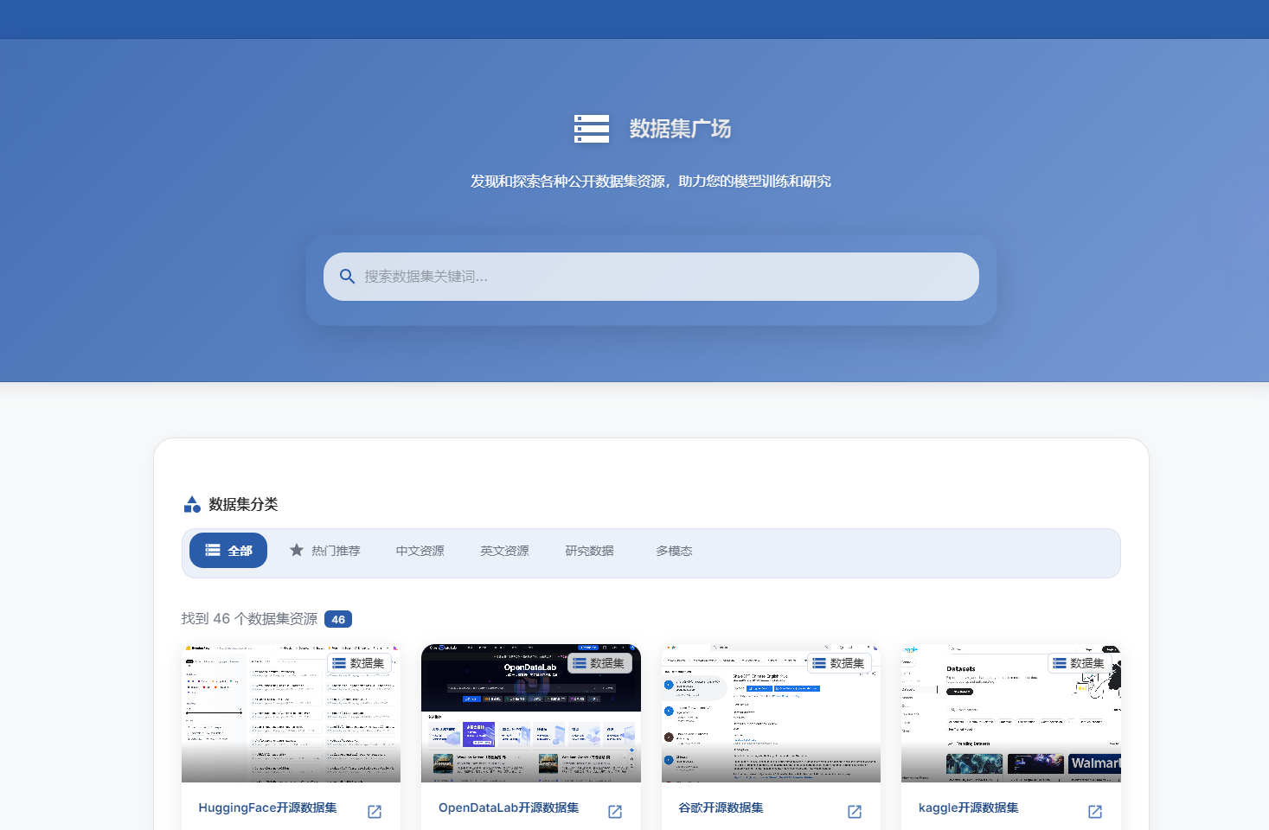Open the 谷歌开源数据集 title link
This screenshot has height=830, width=1269.
tap(721, 808)
